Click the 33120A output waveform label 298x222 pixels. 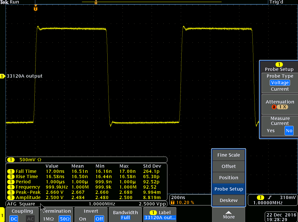coord(24,76)
